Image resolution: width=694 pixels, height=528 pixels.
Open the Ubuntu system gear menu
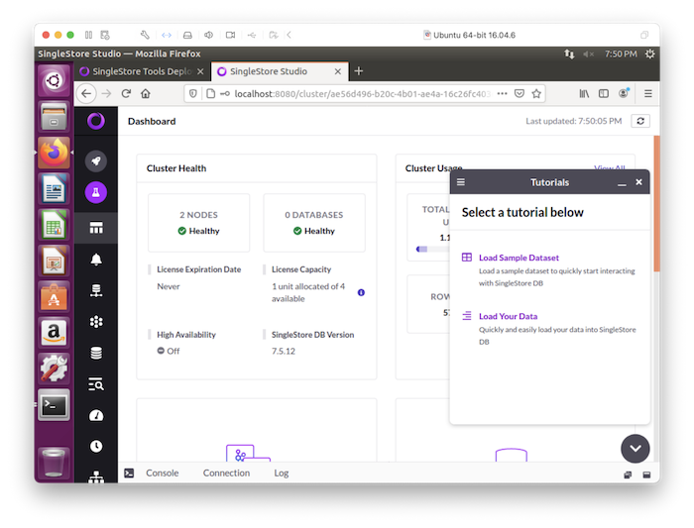pyautogui.click(x=649, y=53)
